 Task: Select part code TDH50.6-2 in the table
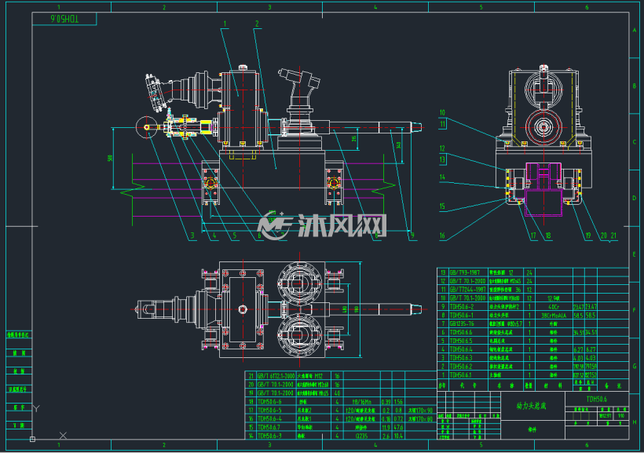tap(463, 307)
